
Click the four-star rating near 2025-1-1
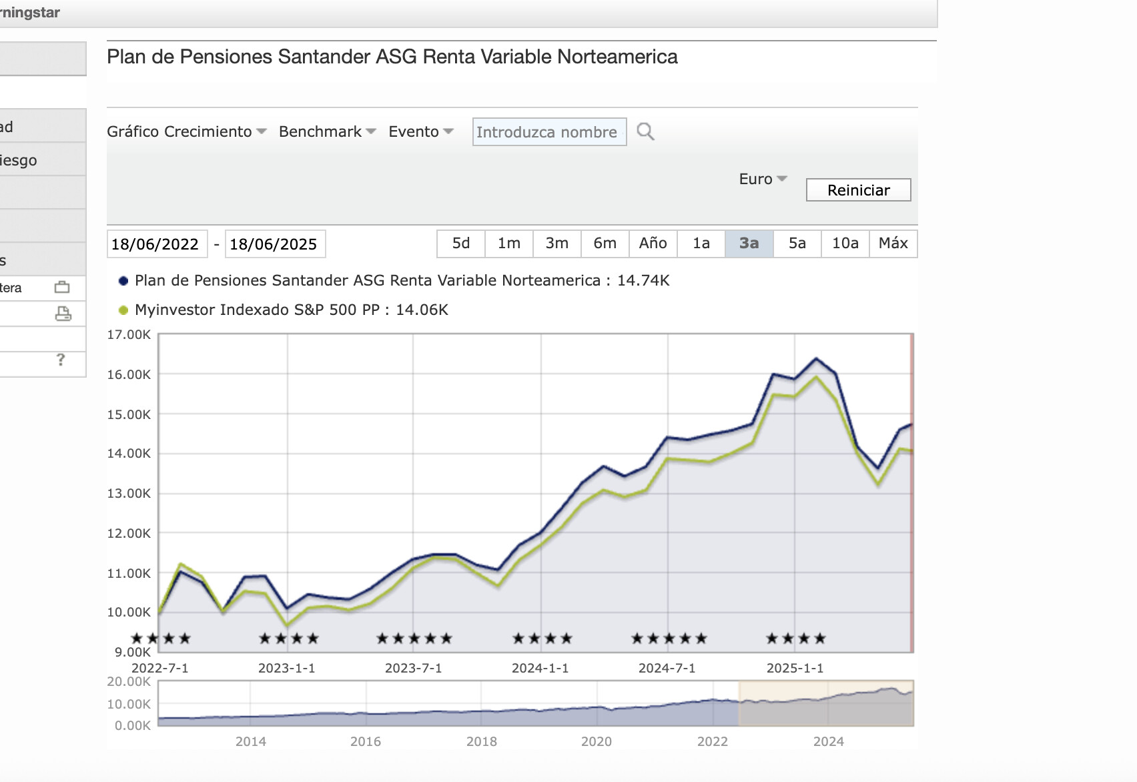coord(796,639)
